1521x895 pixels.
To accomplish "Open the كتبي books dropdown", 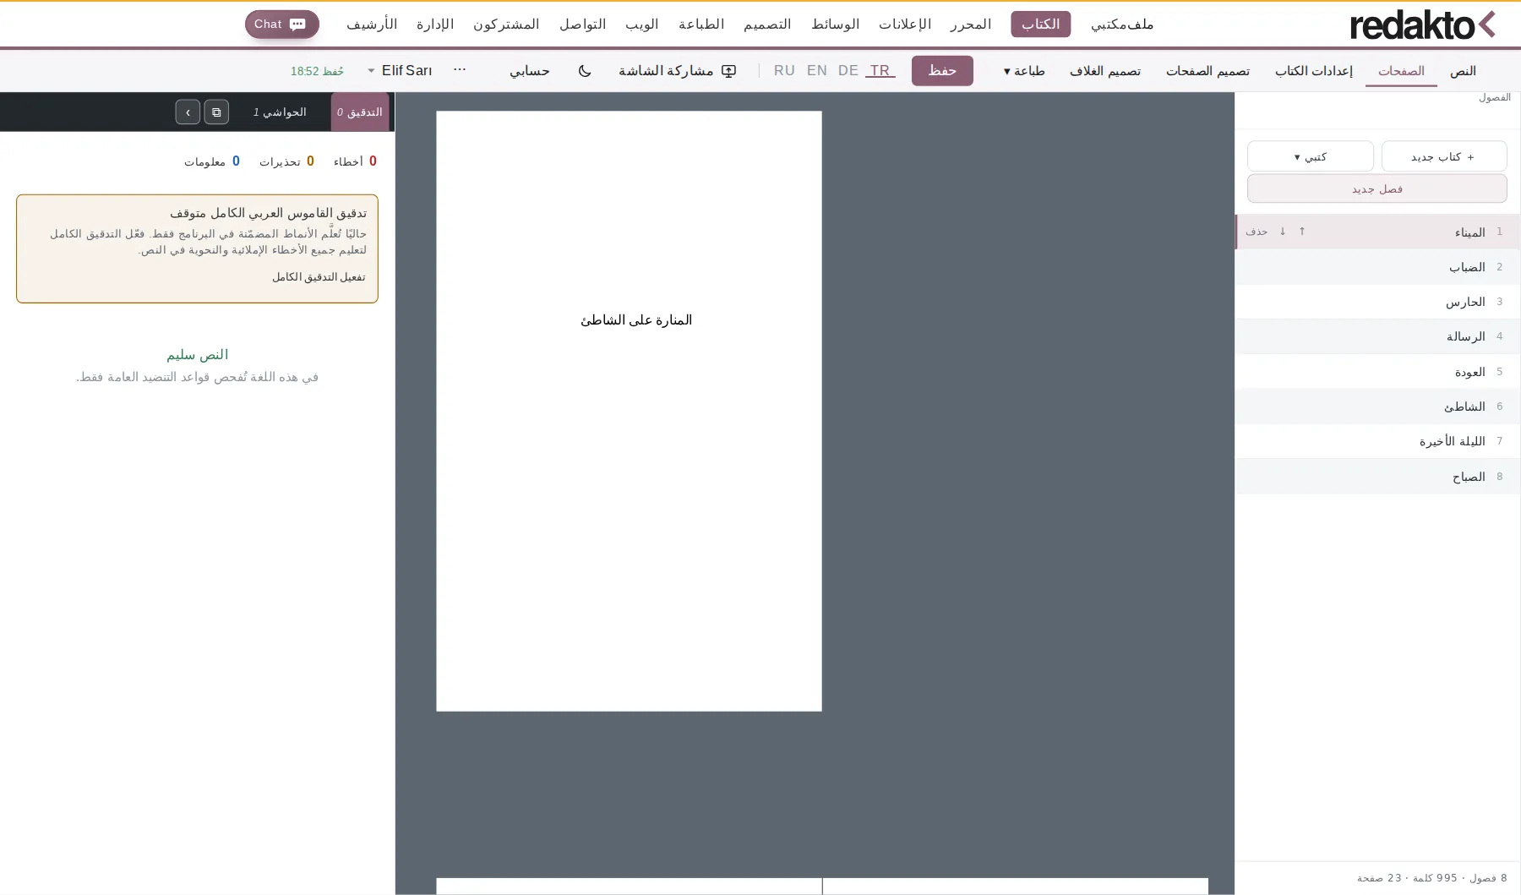I will click(x=1311, y=156).
